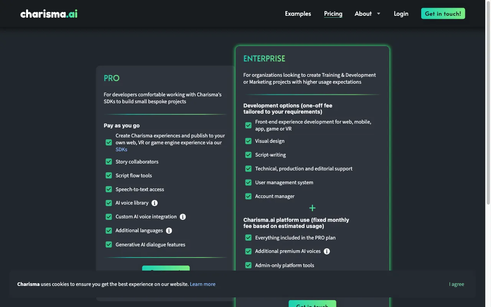Open info icon beside Custom AI voice integration
The image size is (491, 307).
(x=183, y=217)
